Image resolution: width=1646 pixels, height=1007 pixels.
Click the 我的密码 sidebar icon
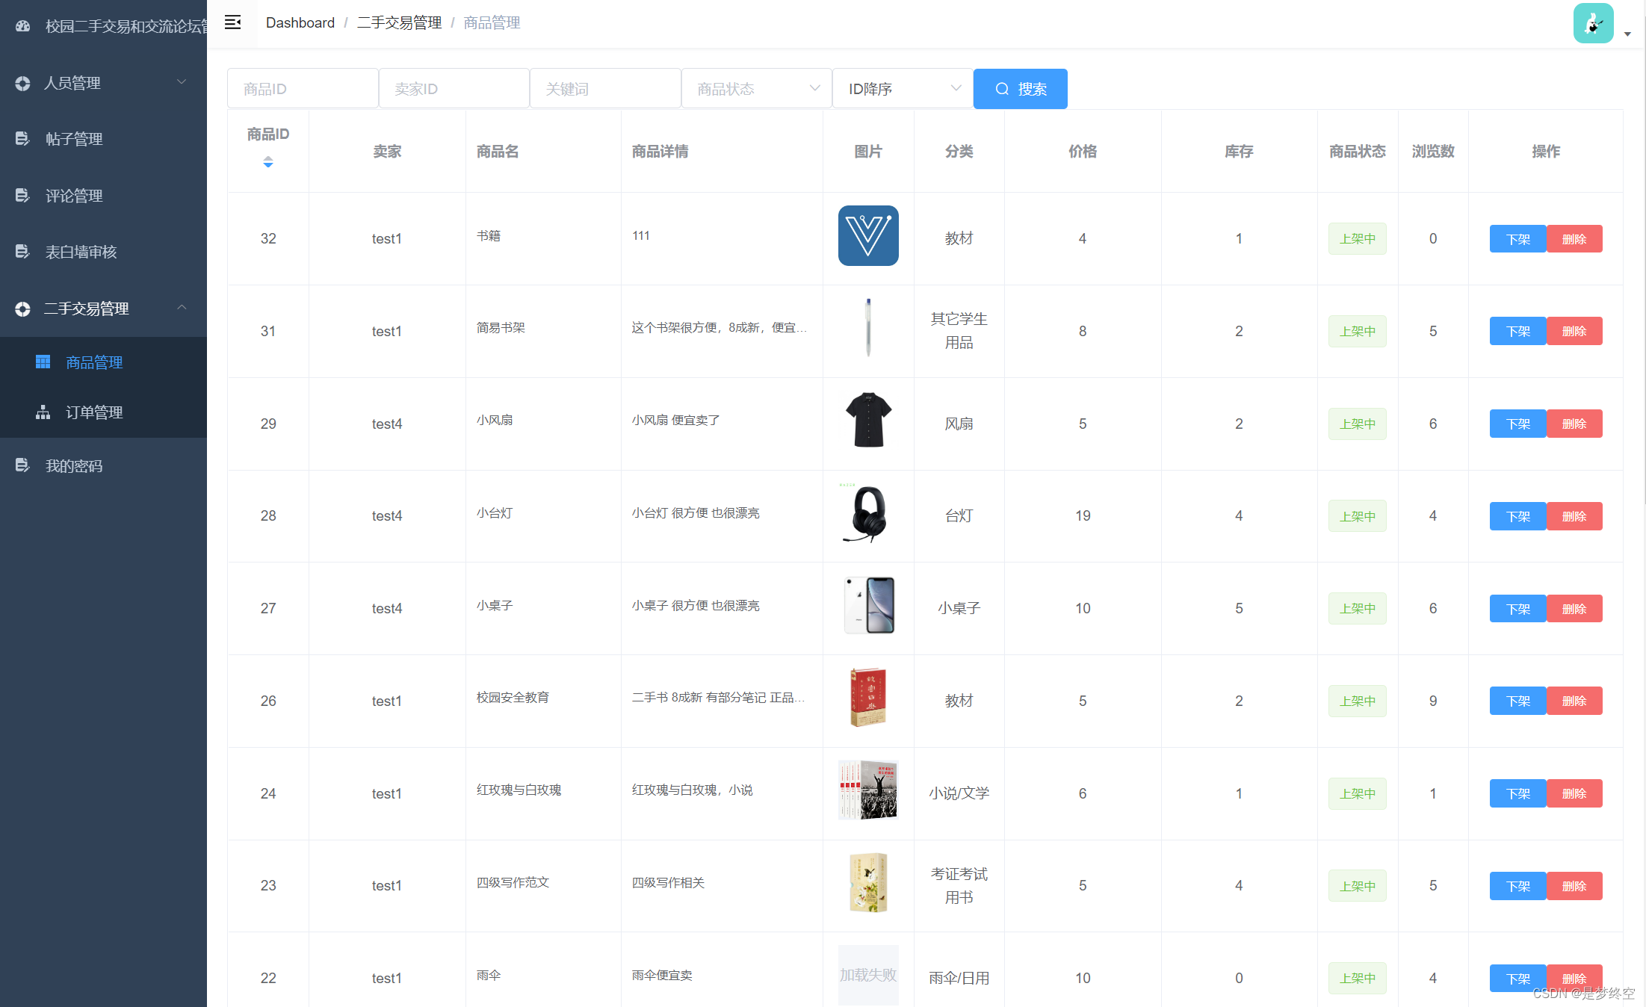click(x=22, y=465)
